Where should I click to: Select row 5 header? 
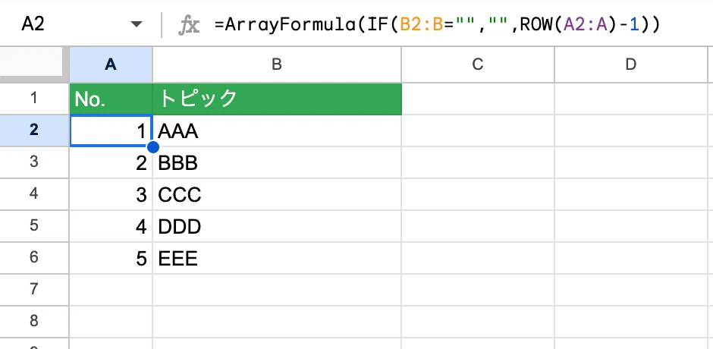click(35, 226)
